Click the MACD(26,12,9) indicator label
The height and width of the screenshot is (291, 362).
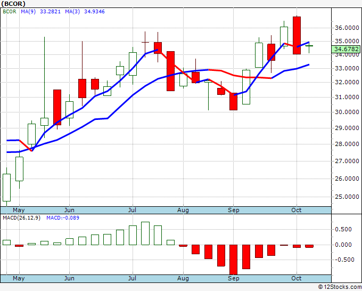(21, 218)
